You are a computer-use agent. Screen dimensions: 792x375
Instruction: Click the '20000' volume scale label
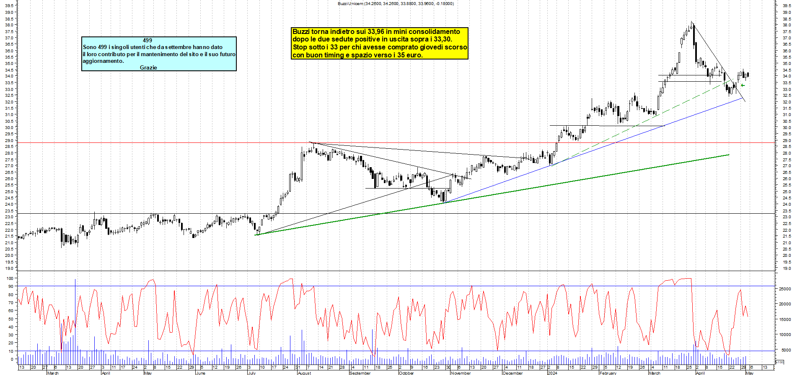(785, 304)
